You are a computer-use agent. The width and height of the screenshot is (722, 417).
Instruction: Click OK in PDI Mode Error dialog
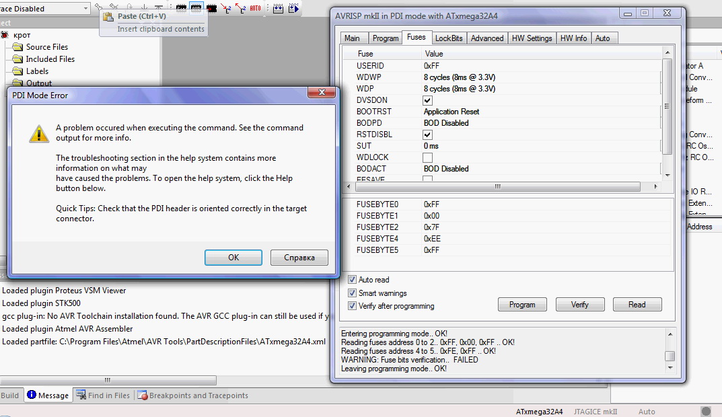(x=233, y=258)
